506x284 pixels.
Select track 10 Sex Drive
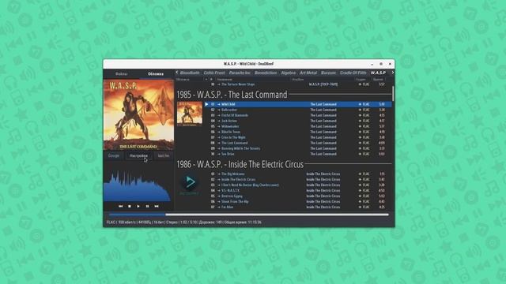click(x=298, y=154)
